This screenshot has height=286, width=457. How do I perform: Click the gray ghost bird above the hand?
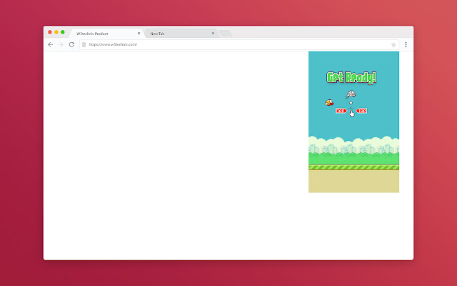tap(351, 94)
